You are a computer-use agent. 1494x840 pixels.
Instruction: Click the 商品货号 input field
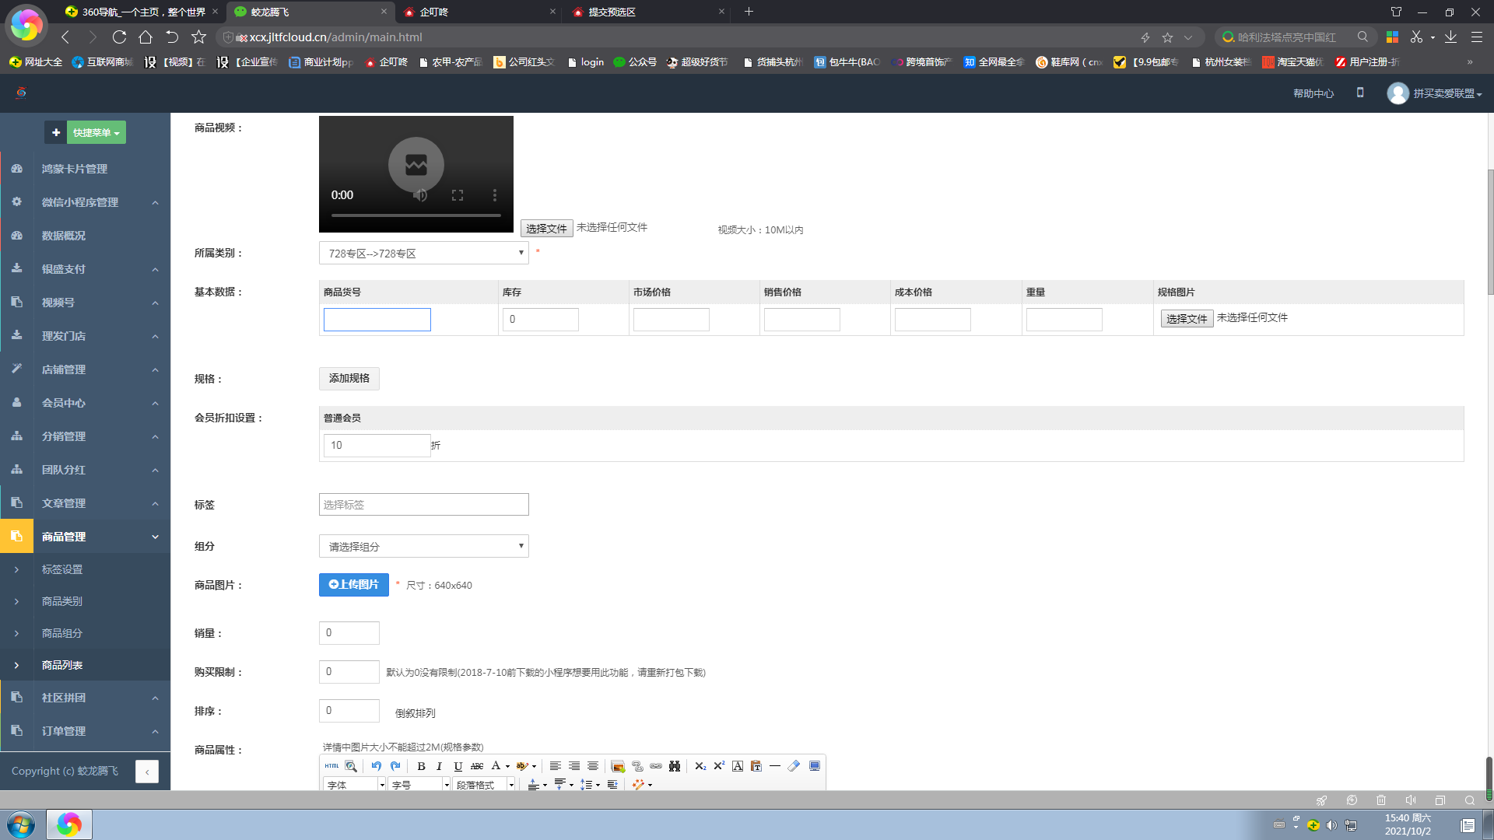pyautogui.click(x=377, y=319)
